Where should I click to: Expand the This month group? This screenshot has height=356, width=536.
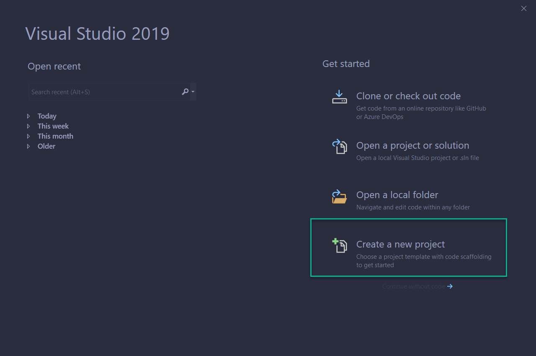tap(28, 136)
